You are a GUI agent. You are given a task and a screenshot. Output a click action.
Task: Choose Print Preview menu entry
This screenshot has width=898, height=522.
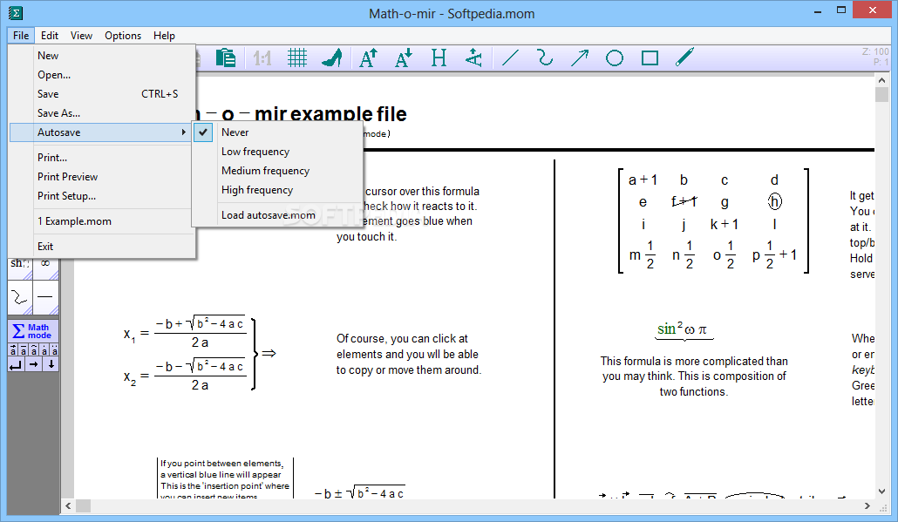pyautogui.click(x=102, y=177)
